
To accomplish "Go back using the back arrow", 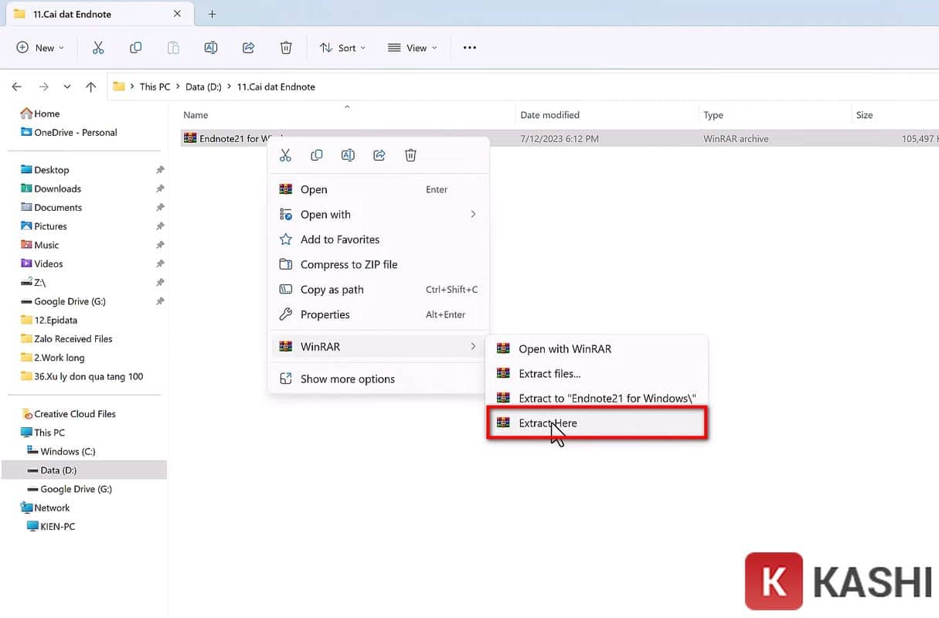I will pyautogui.click(x=16, y=87).
